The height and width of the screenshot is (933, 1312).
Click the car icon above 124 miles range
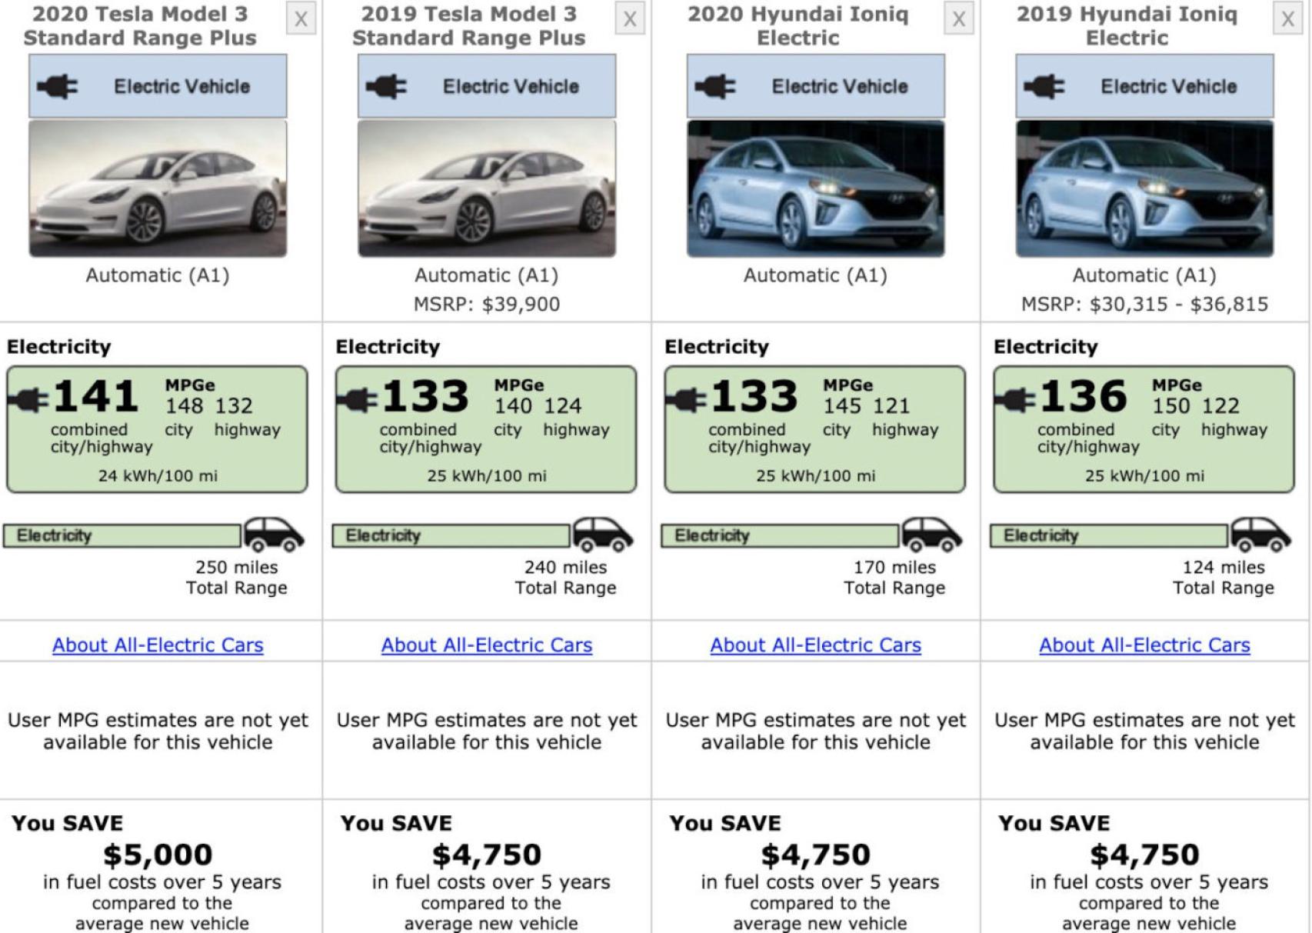(x=1260, y=534)
